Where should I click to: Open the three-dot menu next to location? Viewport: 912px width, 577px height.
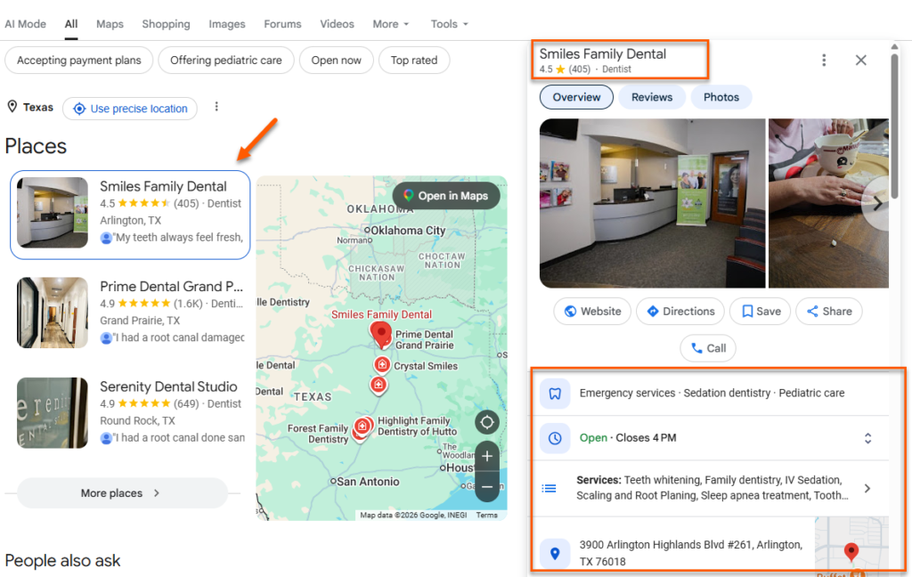[x=216, y=107]
